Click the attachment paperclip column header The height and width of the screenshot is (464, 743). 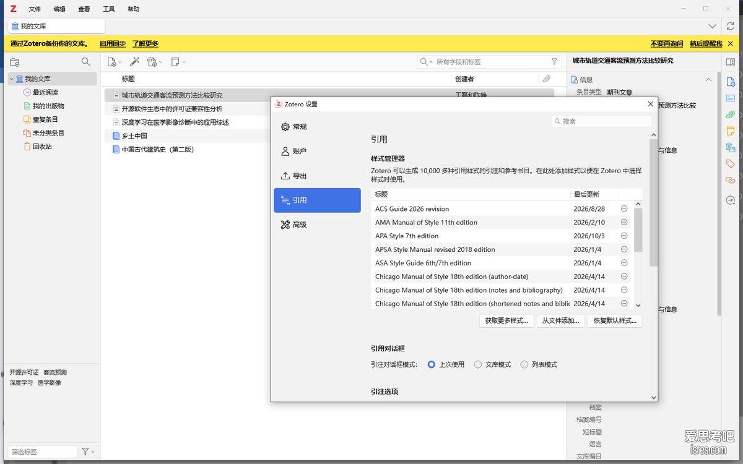tap(547, 79)
